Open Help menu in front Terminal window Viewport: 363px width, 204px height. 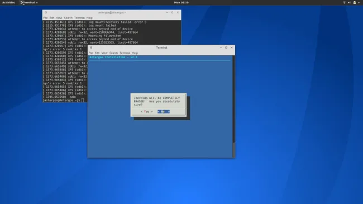135,53
